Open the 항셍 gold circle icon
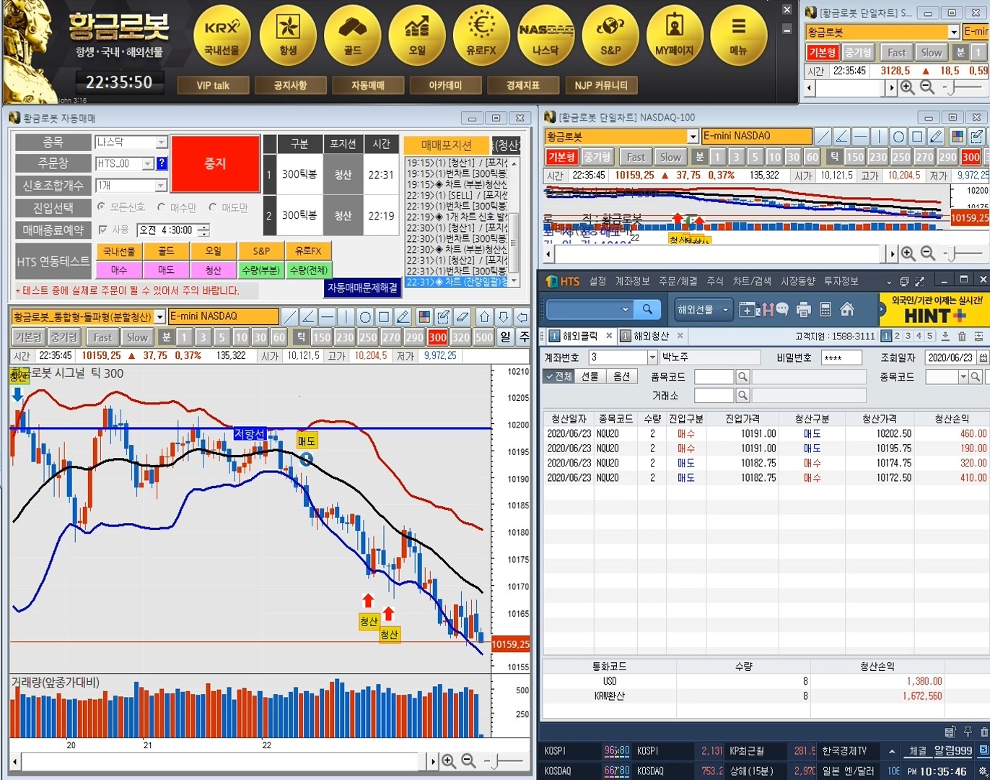Viewport: 990px width, 780px height. pyautogui.click(x=288, y=36)
